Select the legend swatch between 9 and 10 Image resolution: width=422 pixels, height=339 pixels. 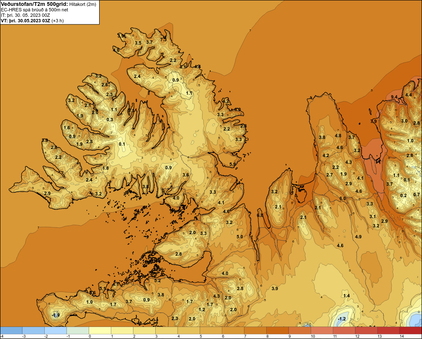click(300, 330)
